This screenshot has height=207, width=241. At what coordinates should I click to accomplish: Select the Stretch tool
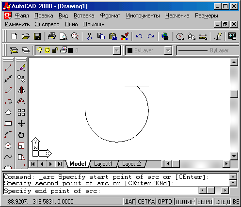tap(21, 157)
